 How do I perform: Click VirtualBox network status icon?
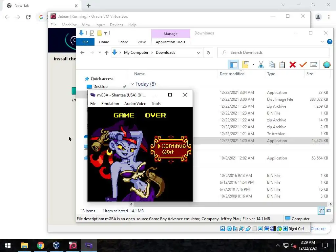241,229
